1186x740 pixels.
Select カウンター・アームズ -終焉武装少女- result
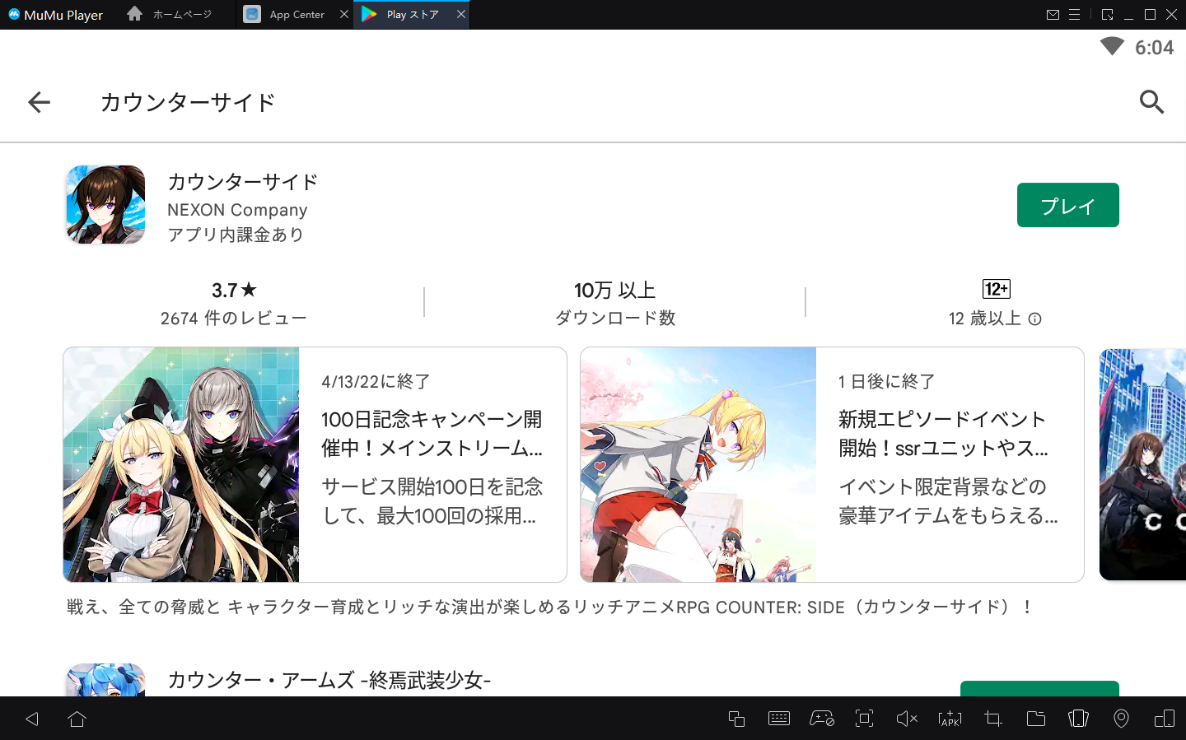click(x=329, y=680)
